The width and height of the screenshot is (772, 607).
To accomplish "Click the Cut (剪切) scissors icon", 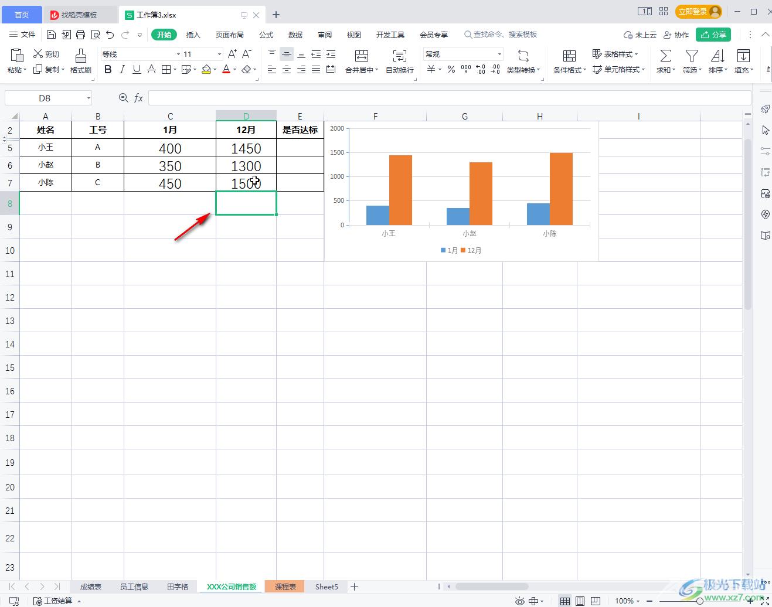I will (38, 54).
